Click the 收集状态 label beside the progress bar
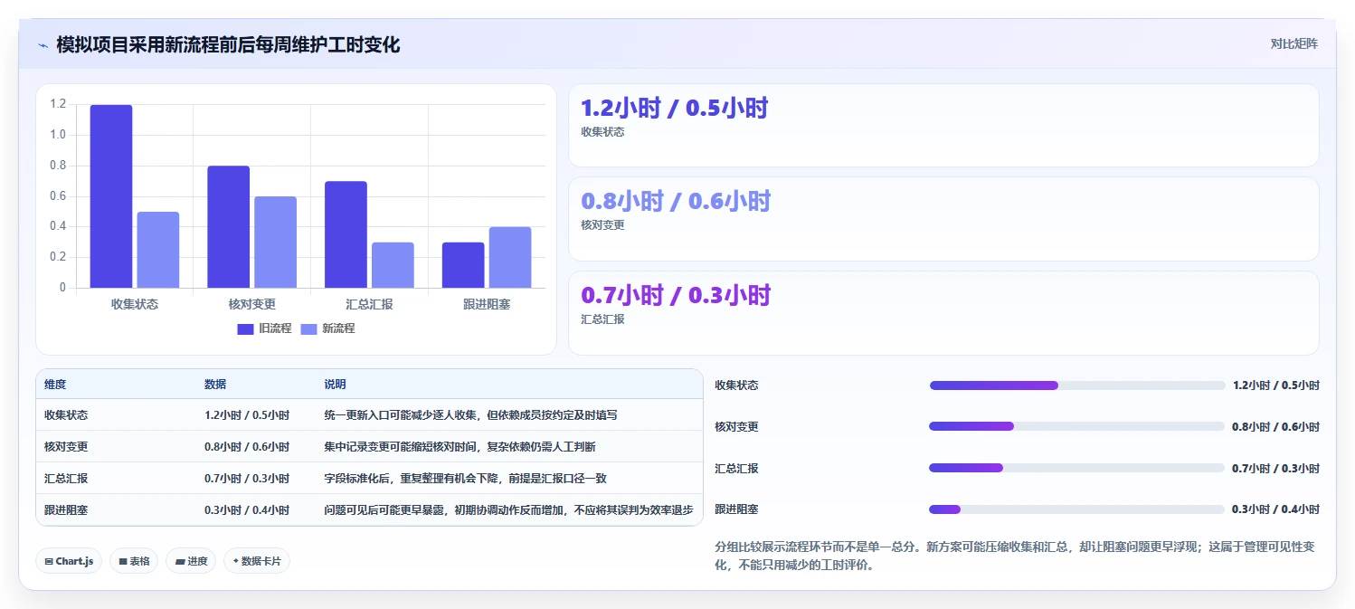Image resolution: width=1355 pixels, height=609 pixels. click(736, 385)
